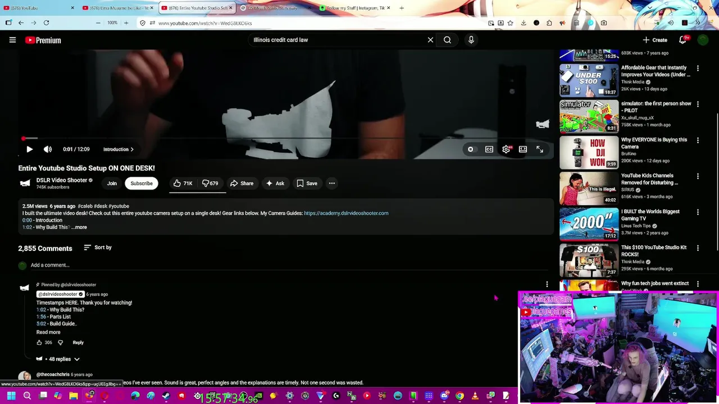Dislike the pinned comment
The image size is (719, 404).
click(61, 342)
